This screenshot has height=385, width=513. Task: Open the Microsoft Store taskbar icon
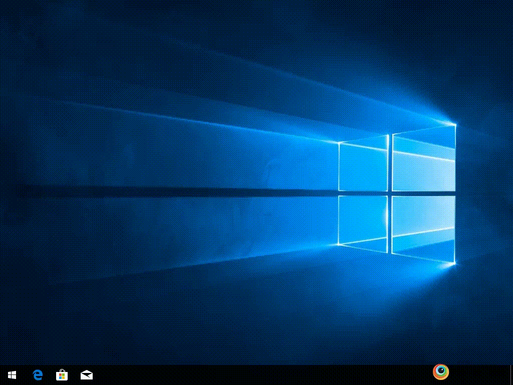[x=62, y=375]
